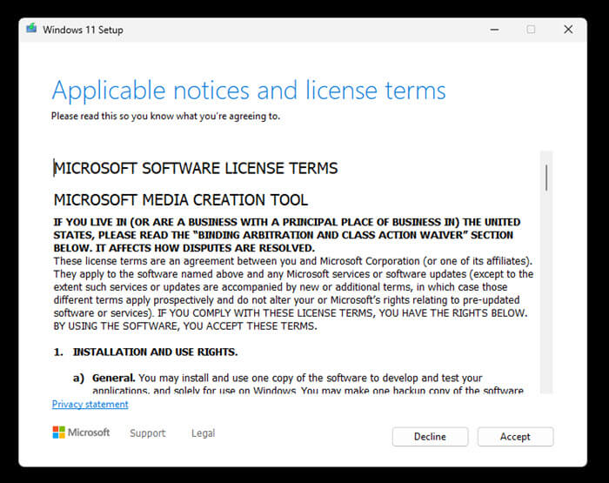This screenshot has height=483, width=609.
Task: Click the INSTALLATION AND USE RIGHTS heading
Action: coord(155,352)
